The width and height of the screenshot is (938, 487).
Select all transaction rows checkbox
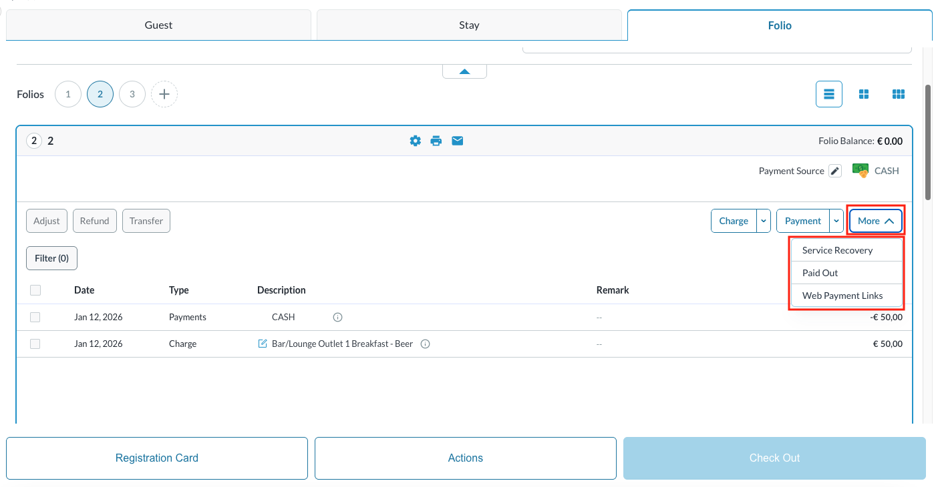[35, 290]
